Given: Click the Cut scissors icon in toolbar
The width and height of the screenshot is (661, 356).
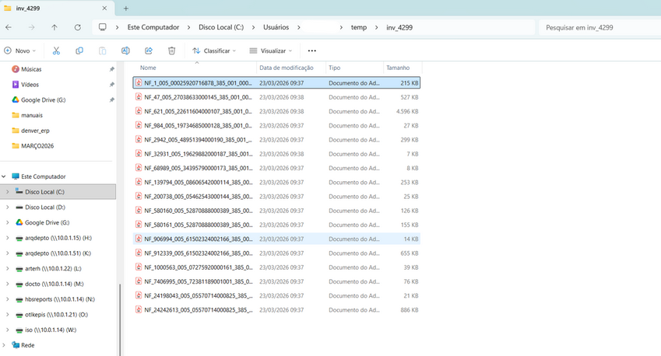Looking at the screenshot, I should click(x=56, y=51).
